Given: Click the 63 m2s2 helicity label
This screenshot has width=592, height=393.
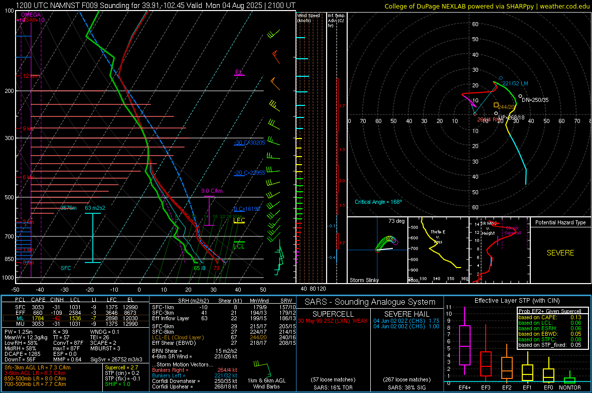Looking at the screenshot, I should [x=95, y=208].
